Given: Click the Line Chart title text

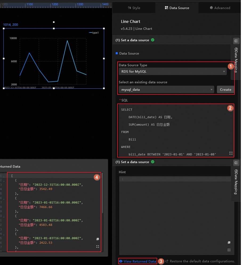Looking at the screenshot, I should point(131,22).
